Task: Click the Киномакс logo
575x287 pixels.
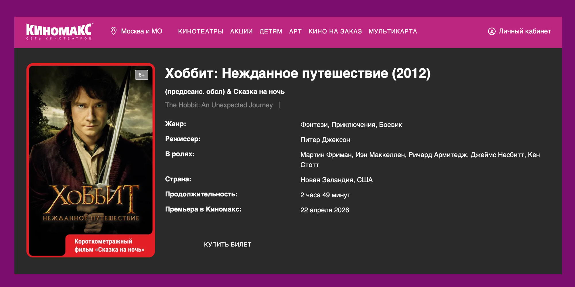Action: coord(59,31)
